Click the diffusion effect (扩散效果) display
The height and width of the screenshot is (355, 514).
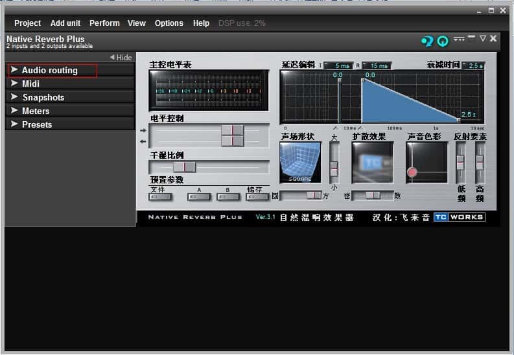point(373,163)
